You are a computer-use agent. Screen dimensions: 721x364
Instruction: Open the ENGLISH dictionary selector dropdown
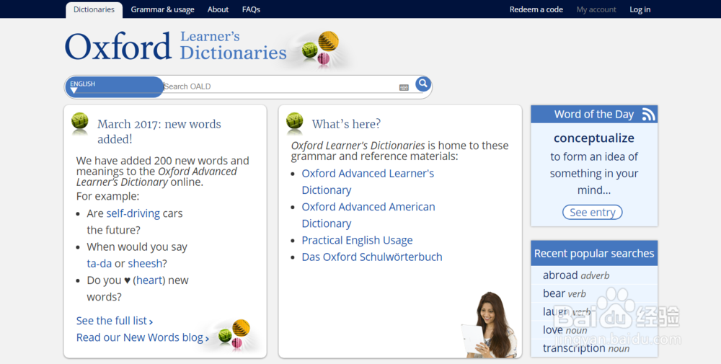[x=115, y=87]
